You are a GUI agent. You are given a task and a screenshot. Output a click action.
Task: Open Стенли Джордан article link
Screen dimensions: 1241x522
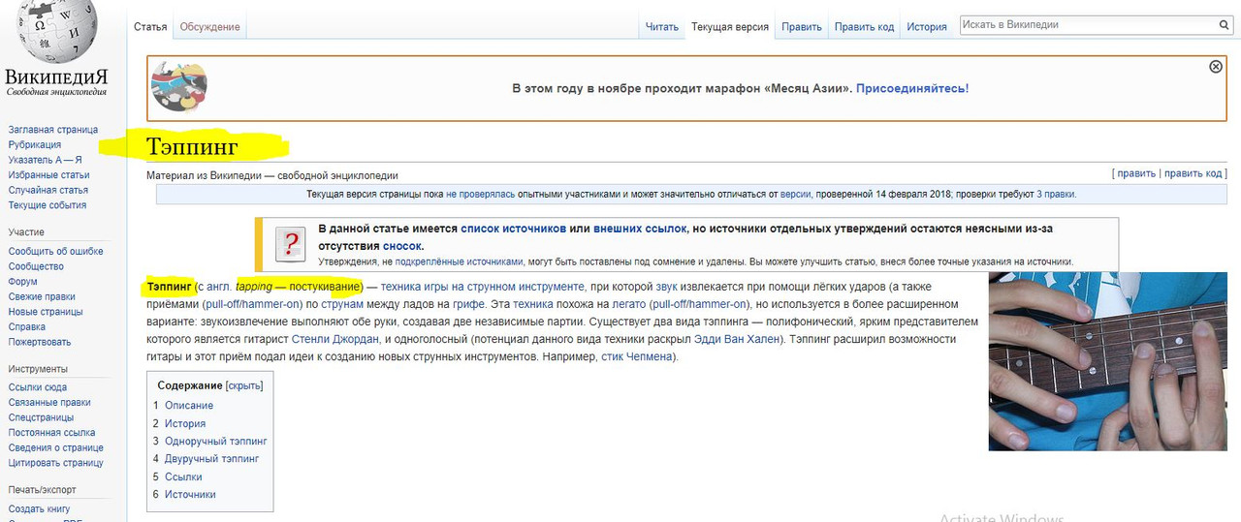tap(334, 340)
